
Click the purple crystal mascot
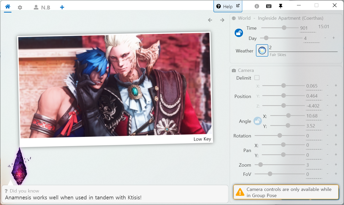pos(19,166)
